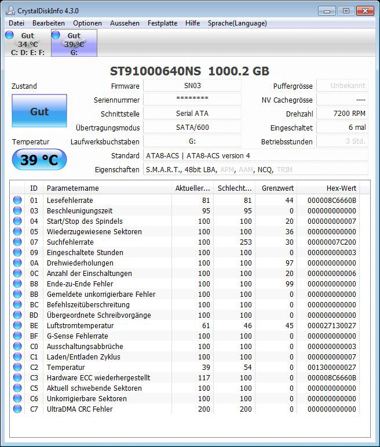Open the Datei menu
The height and width of the screenshot is (447, 380).
tap(17, 23)
